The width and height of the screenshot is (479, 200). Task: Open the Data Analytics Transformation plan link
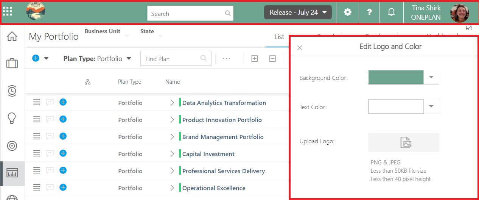coord(224,103)
